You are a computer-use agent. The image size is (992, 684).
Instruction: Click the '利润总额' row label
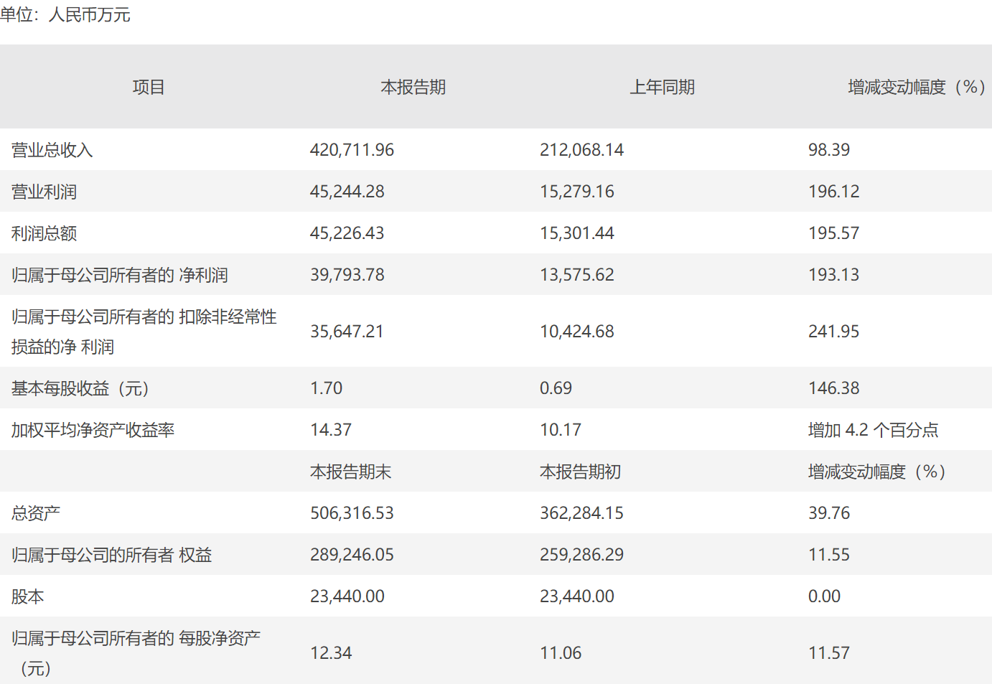pos(44,233)
